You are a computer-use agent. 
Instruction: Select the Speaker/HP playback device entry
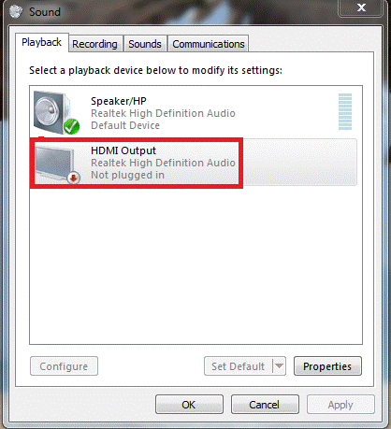[194, 113]
